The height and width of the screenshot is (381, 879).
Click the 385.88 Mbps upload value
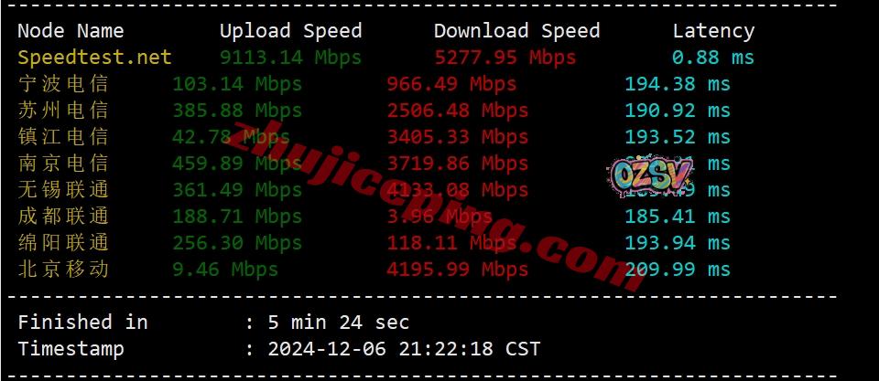(x=237, y=111)
